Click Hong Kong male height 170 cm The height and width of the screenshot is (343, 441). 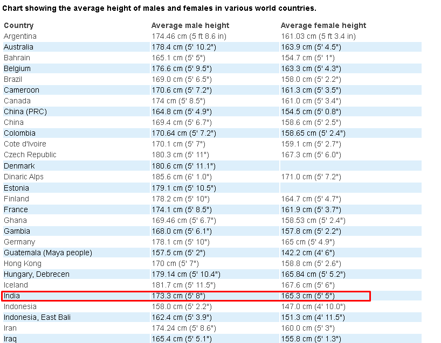(x=175, y=263)
